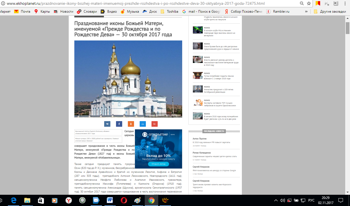Expand the bookmarks bar overflow chevron
This screenshot has height=206, width=350.
(x=306, y=12)
